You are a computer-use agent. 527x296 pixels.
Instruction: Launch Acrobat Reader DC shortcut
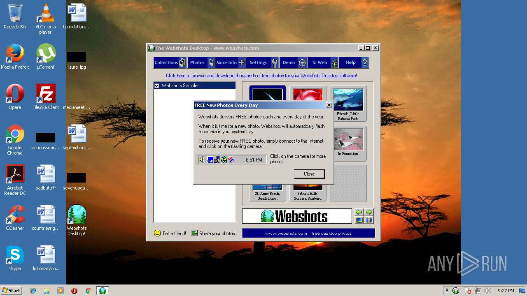click(15, 180)
